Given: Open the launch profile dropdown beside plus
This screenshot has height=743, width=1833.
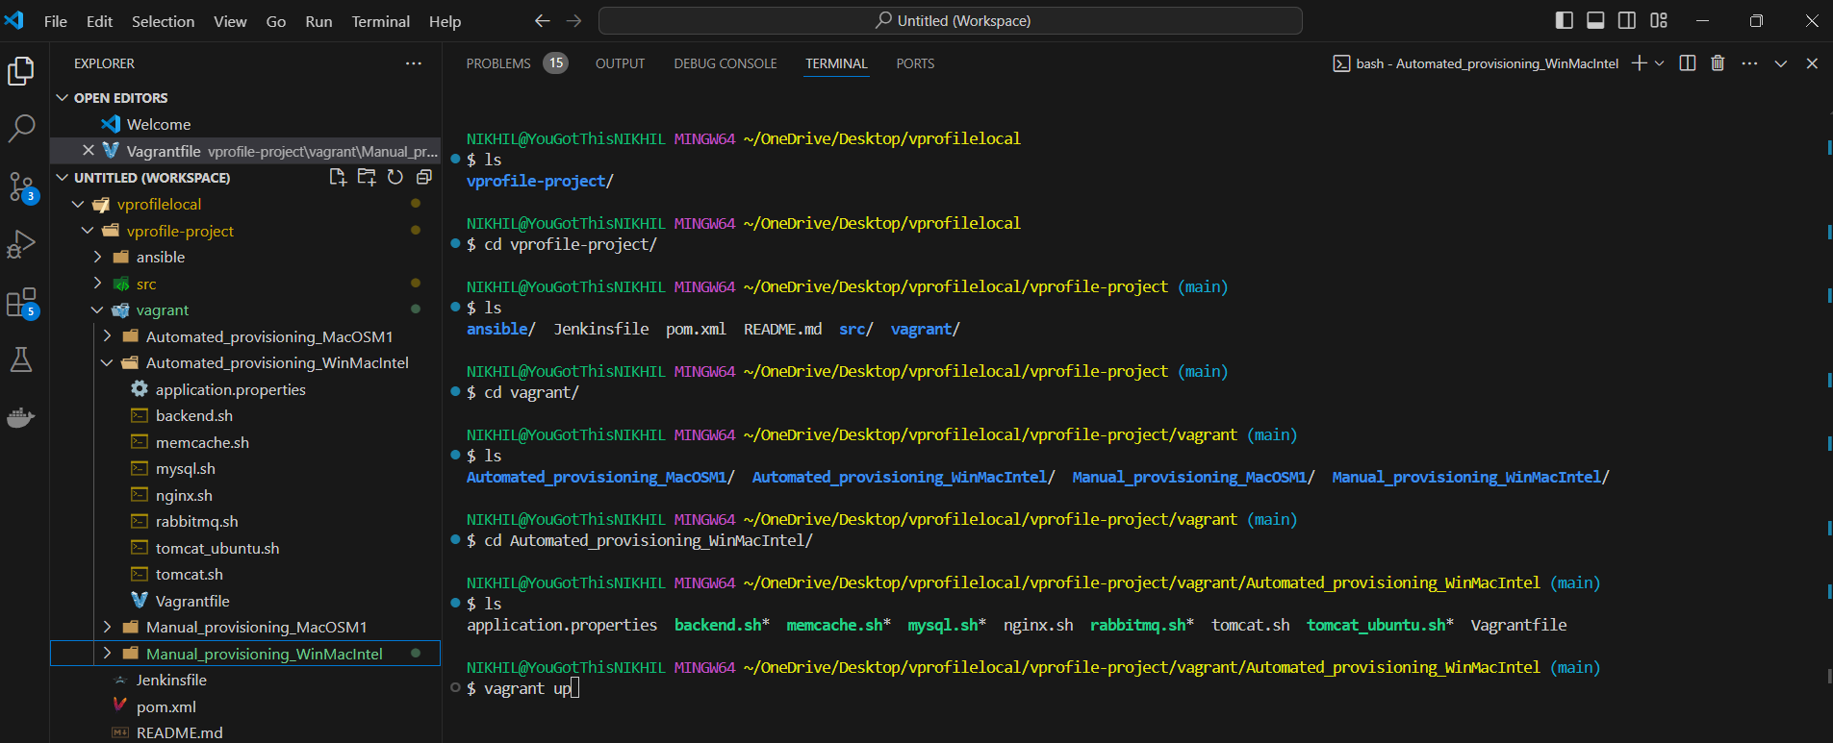Looking at the screenshot, I should [1659, 63].
